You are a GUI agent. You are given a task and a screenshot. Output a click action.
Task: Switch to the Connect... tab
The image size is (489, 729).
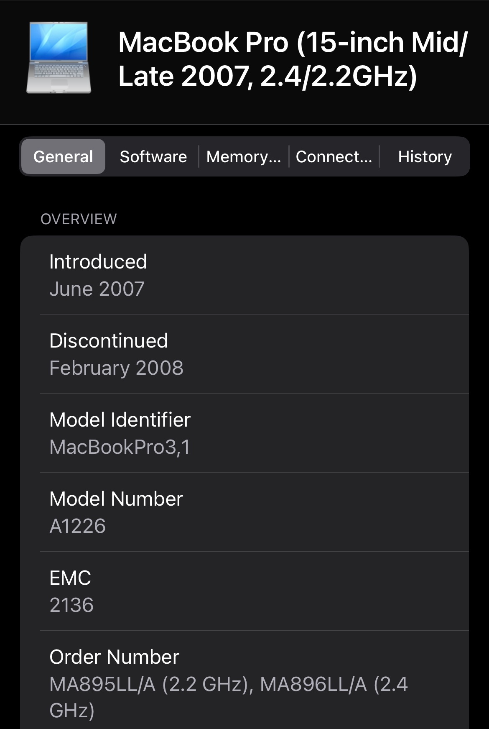click(x=334, y=156)
